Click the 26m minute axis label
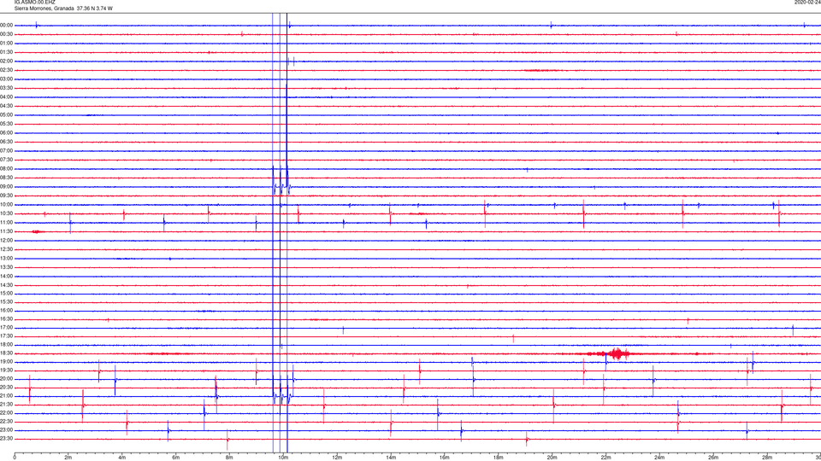The image size is (821, 461). (713, 458)
